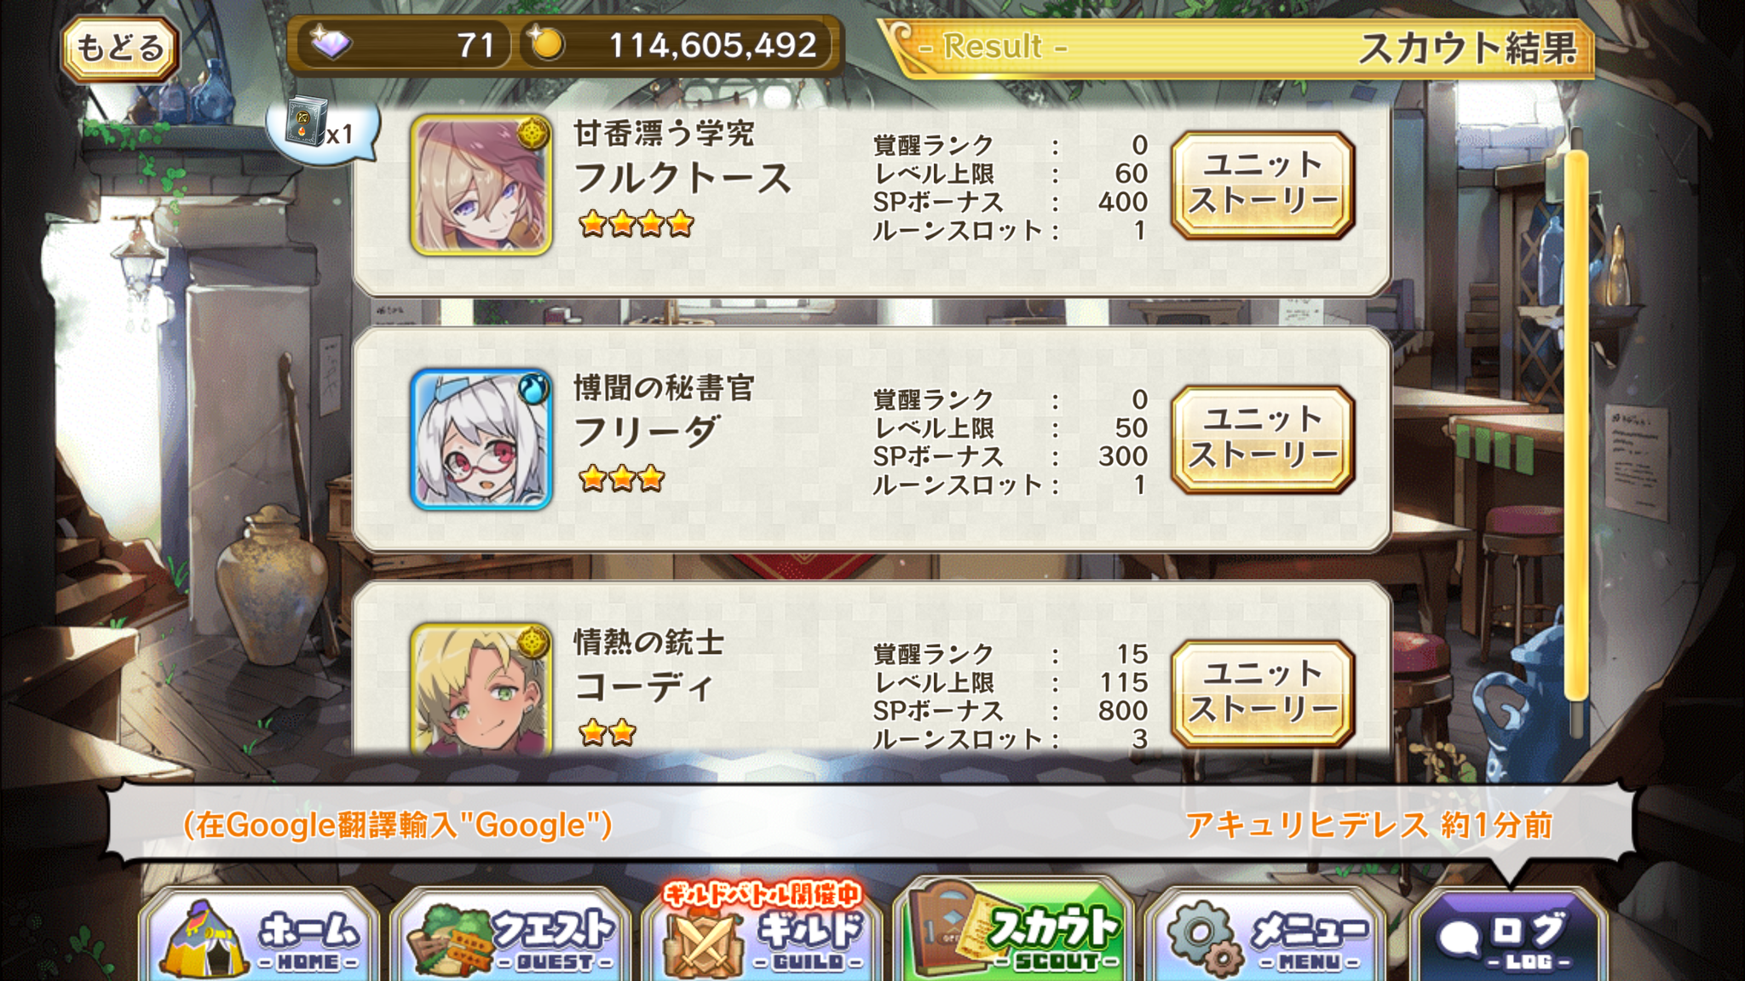Open unit story for コーディ
The image size is (1745, 981).
[1263, 693]
